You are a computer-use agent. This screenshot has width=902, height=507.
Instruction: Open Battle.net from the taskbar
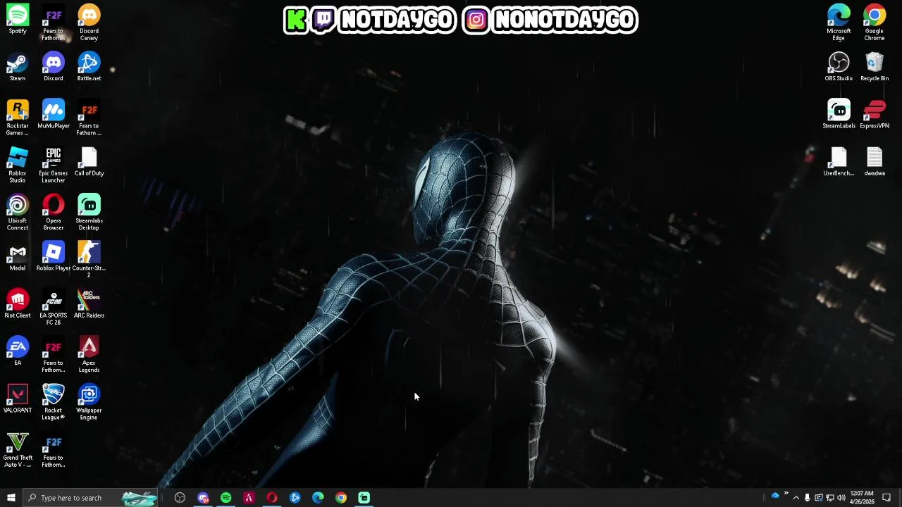click(295, 498)
